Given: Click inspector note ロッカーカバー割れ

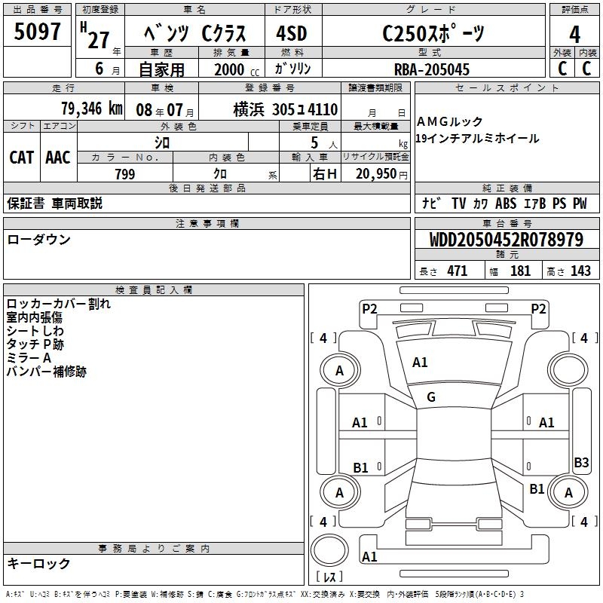Looking at the screenshot, I should tap(59, 304).
